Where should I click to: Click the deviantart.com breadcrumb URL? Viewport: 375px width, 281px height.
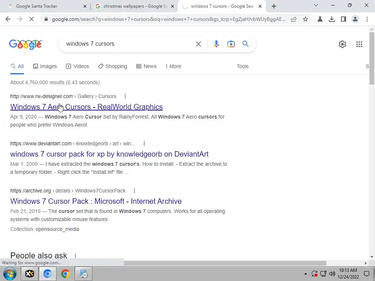(41, 143)
